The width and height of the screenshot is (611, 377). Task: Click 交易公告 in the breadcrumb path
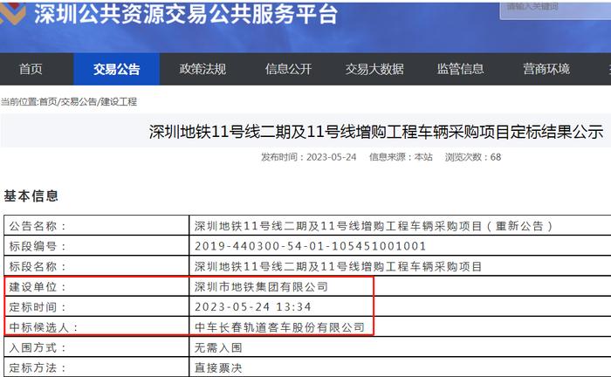[x=79, y=102]
